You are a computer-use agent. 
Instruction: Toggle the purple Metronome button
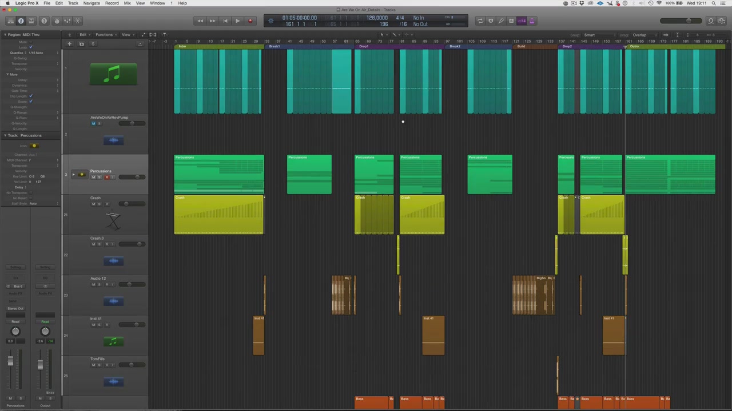pos(532,21)
